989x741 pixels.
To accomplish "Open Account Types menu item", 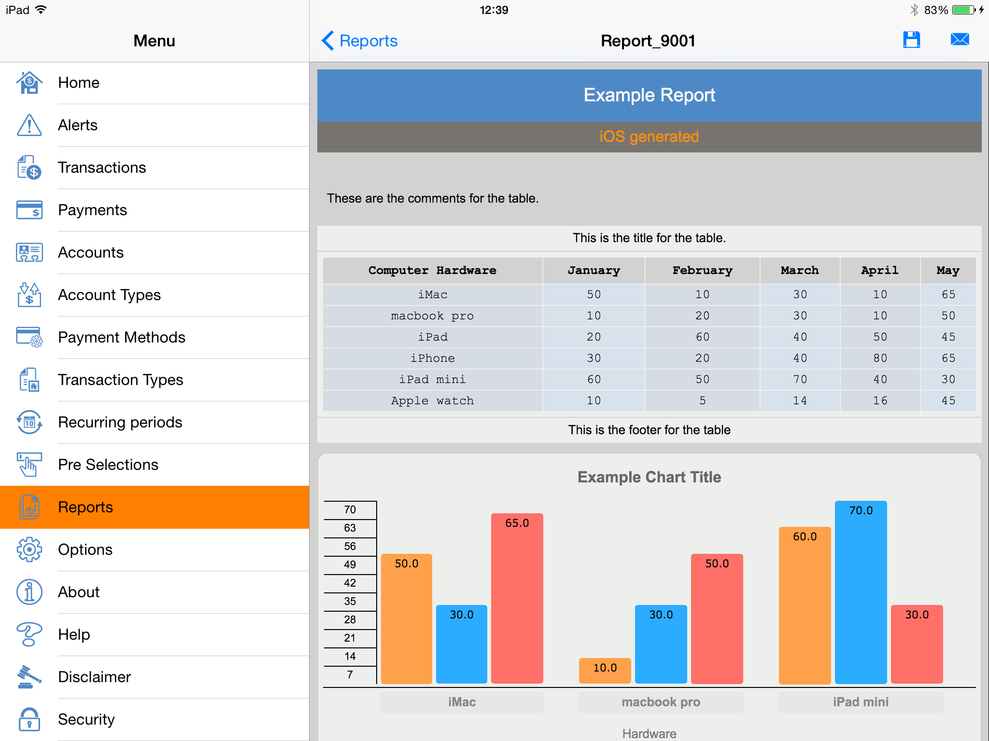I will pos(109,295).
